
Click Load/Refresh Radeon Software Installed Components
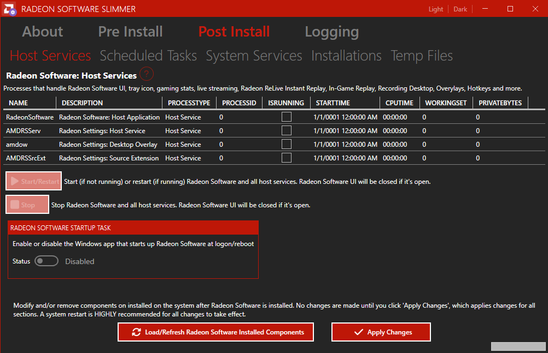(215, 332)
